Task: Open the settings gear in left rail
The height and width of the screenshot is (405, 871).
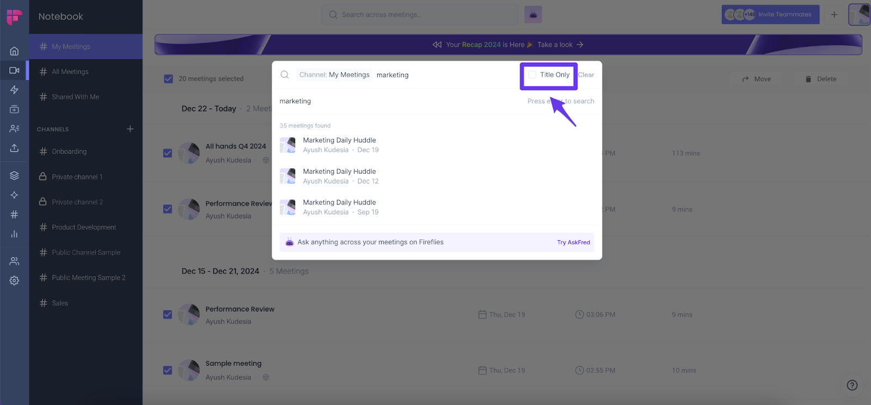Action: coord(14,281)
